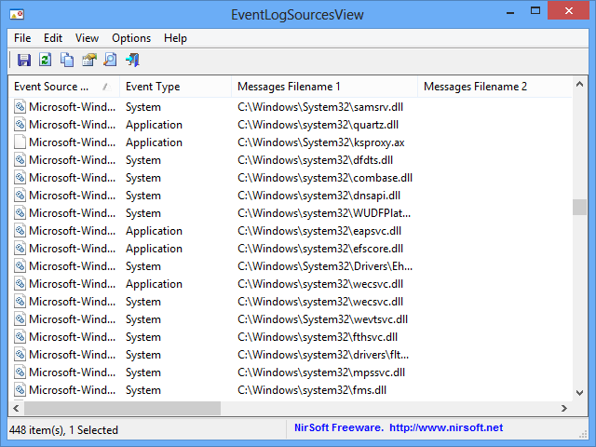Click the row icon next to mpssvc.dll
Screen dimensions: 596x447
(x=20, y=372)
